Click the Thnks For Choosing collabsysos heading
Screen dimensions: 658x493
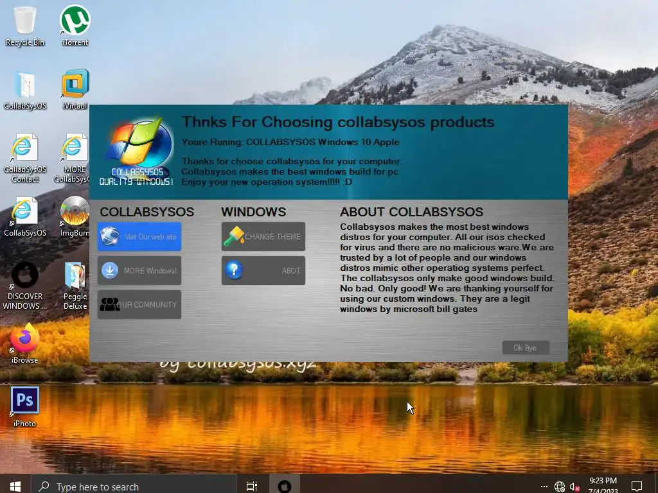pyautogui.click(x=338, y=122)
